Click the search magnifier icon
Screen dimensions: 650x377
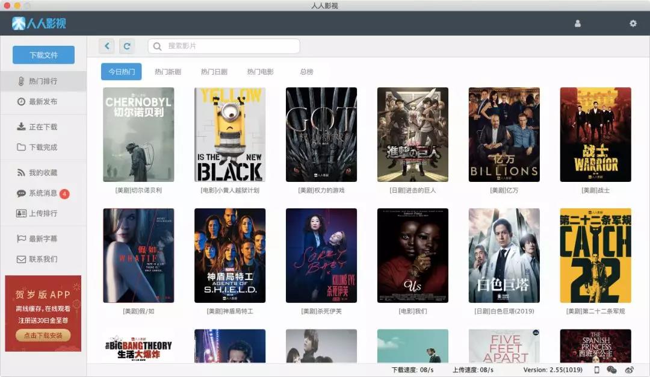158,46
